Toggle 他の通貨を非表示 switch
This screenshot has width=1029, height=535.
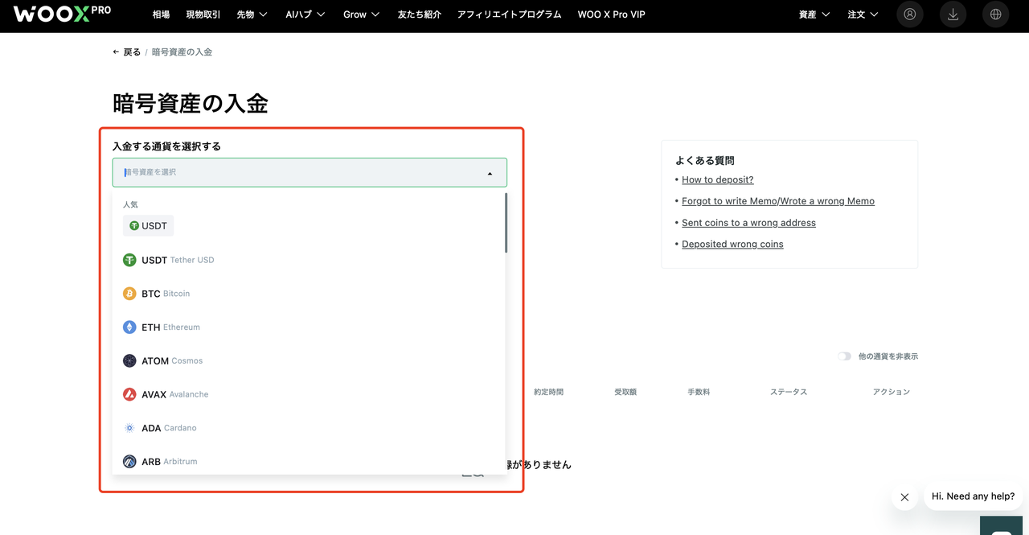(x=844, y=356)
